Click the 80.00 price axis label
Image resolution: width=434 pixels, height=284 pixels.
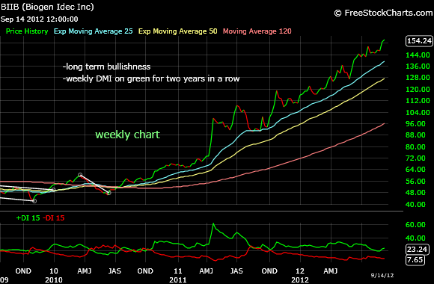point(415,146)
